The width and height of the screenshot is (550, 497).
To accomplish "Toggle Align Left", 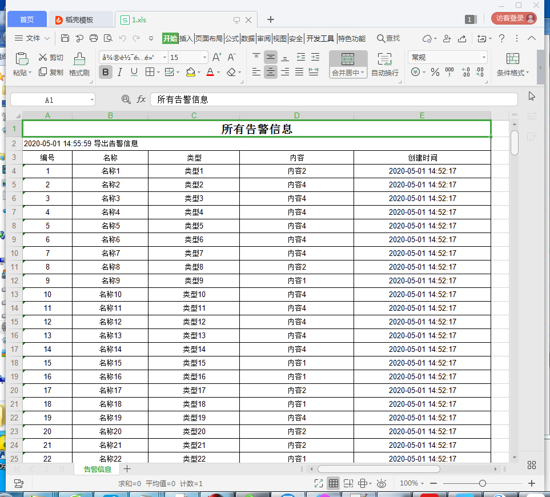I will tap(256, 72).
